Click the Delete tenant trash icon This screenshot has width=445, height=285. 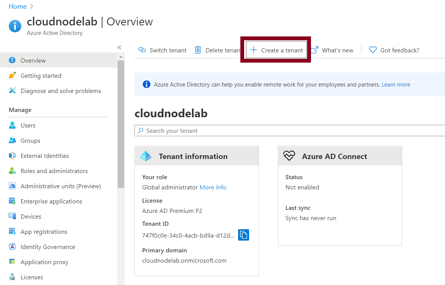tap(198, 50)
